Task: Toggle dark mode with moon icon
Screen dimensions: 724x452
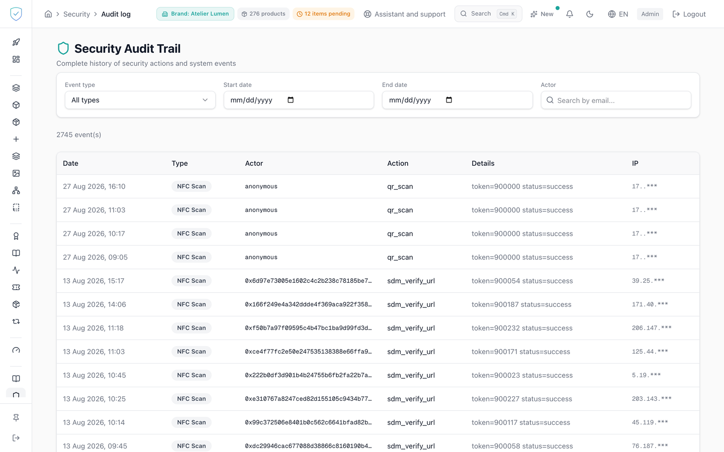Action: pyautogui.click(x=590, y=14)
